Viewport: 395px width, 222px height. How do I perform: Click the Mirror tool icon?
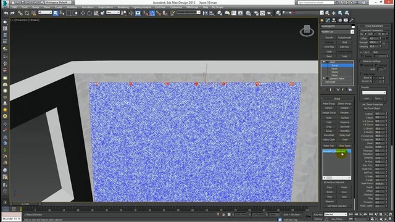[x=206, y=13]
